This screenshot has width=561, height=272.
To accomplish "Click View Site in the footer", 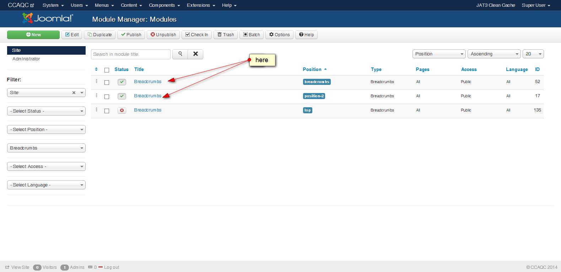I will tap(17, 267).
